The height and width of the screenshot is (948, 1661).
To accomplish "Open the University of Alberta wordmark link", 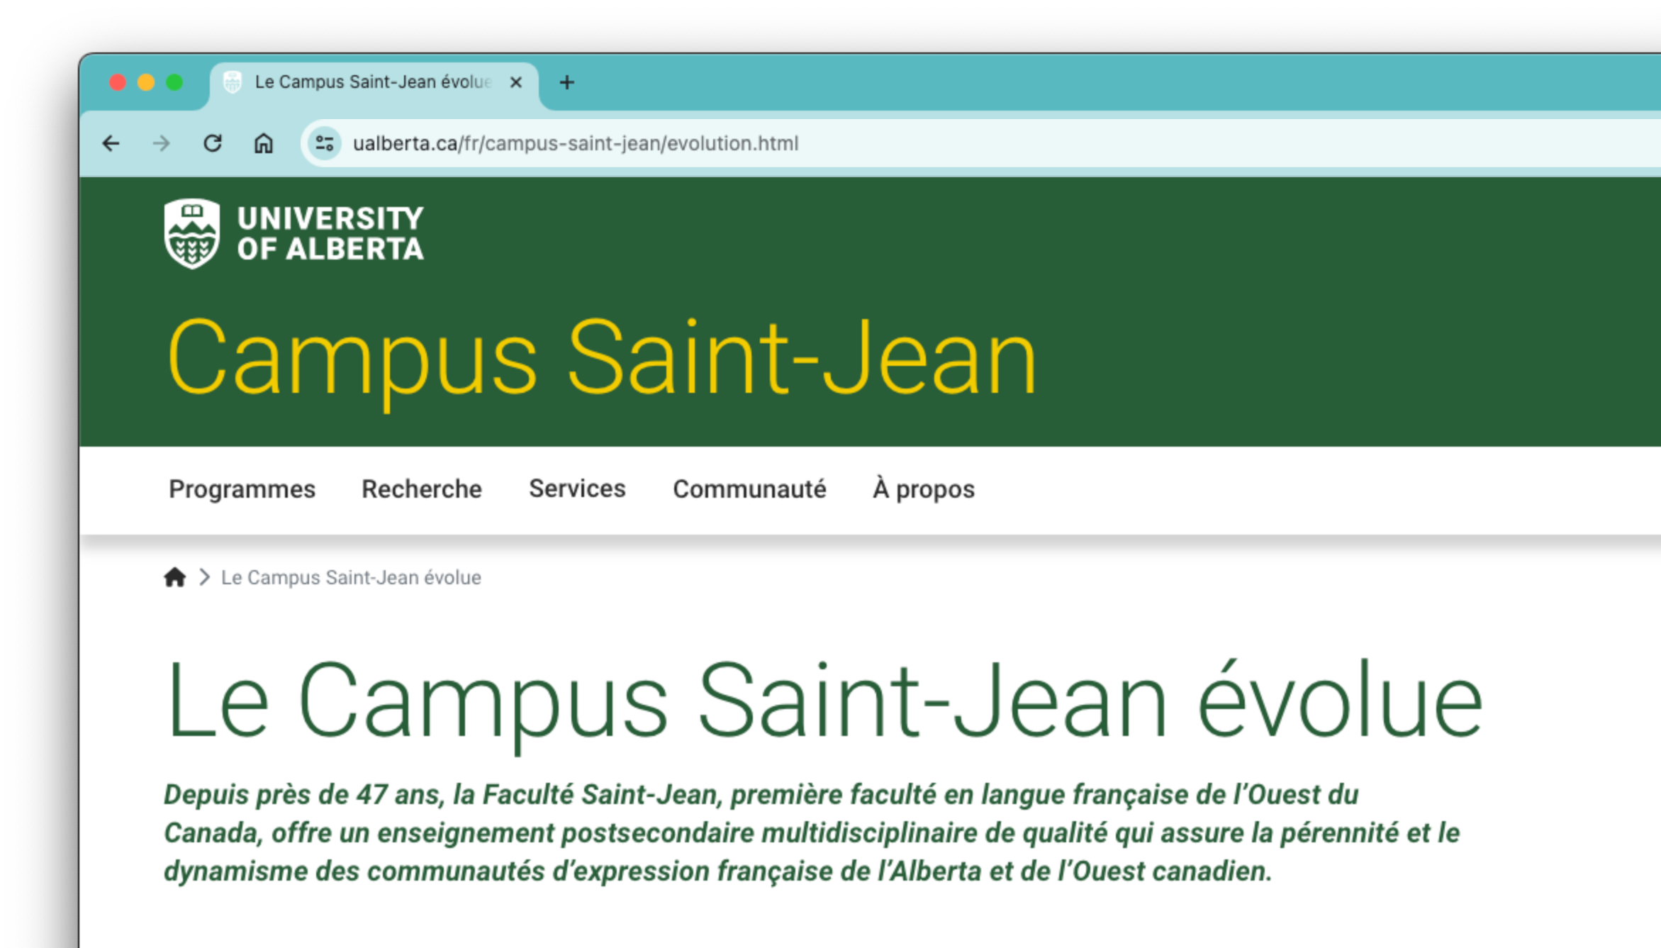I will tap(330, 233).
